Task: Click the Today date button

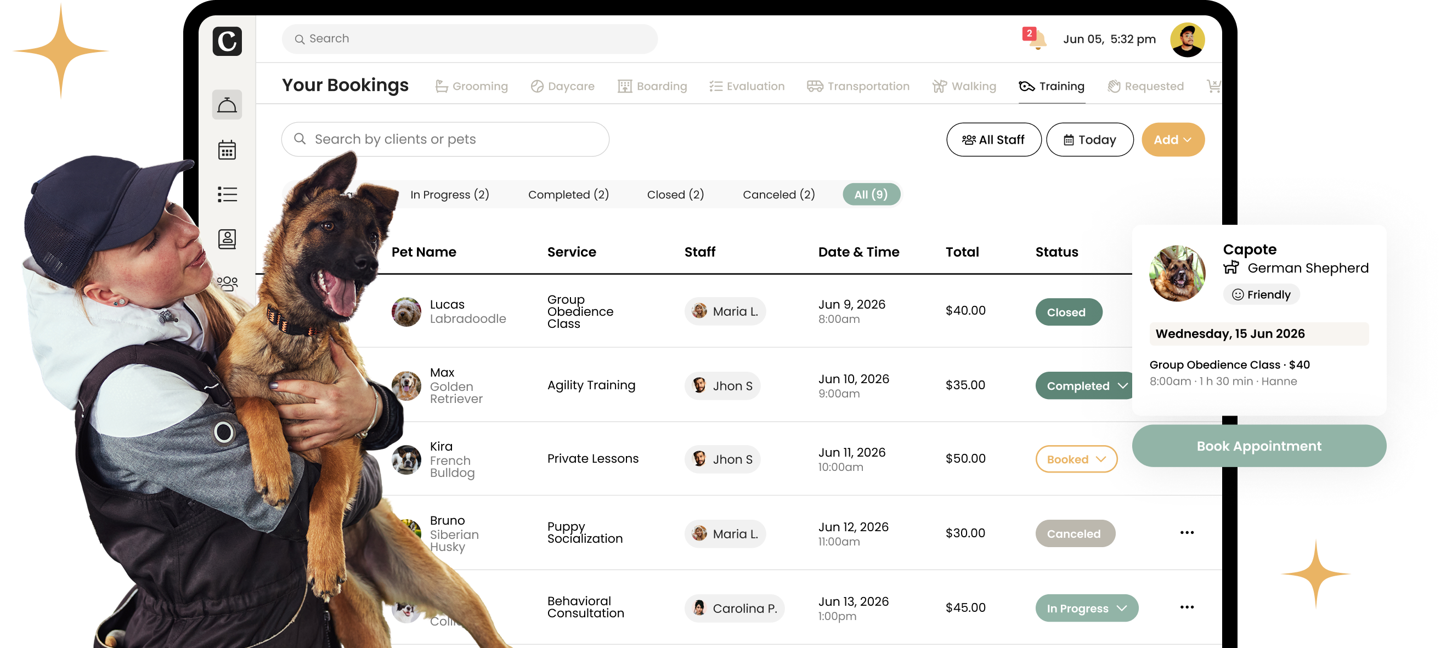Action: click(1089, 140)
